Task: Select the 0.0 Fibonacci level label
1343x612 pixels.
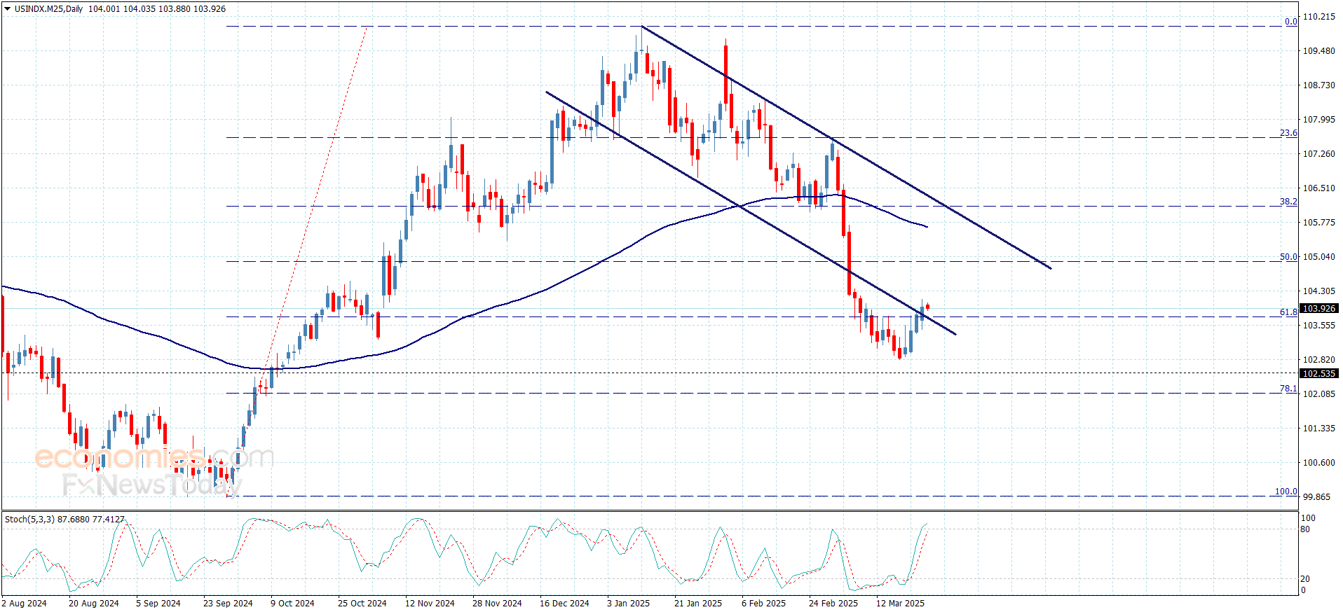Action: point(1290,22)
